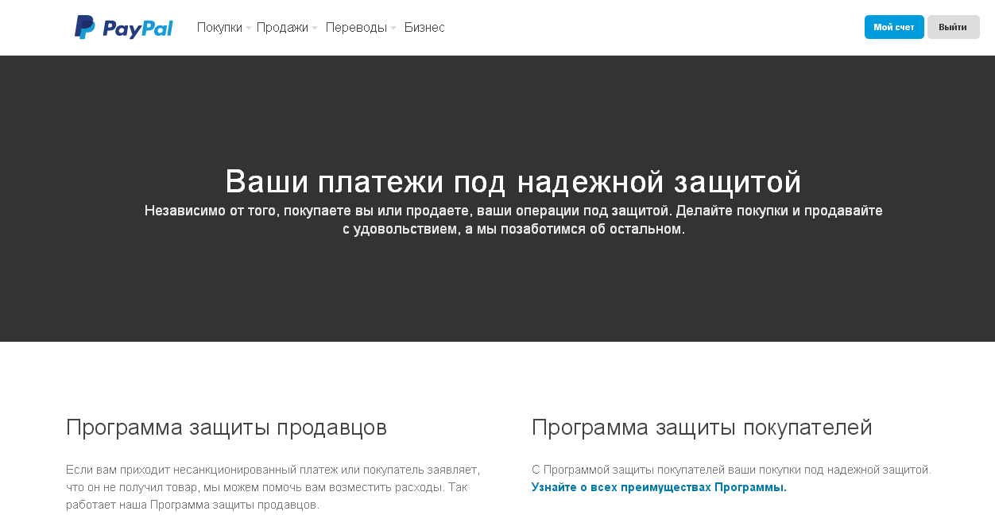Log out with the Выйти button
Screen dimensions: 995x515
pyautogui.click(x=953, y=27)
